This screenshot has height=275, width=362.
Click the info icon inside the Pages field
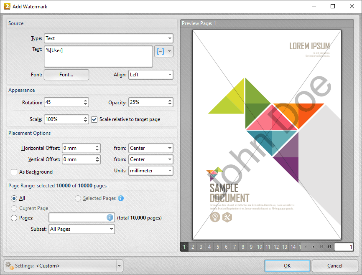point(110,217)
